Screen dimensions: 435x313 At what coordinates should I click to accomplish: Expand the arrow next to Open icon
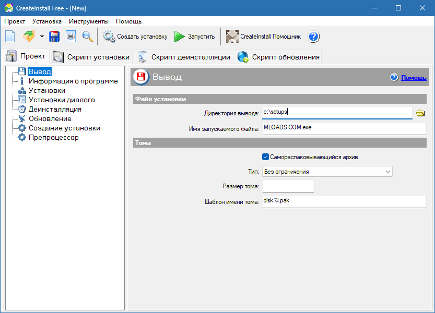coord(42,37)
